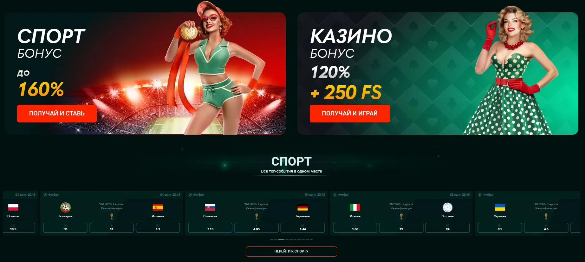
Task: Select the Spain flag icon
Action: tap(158, 207)
